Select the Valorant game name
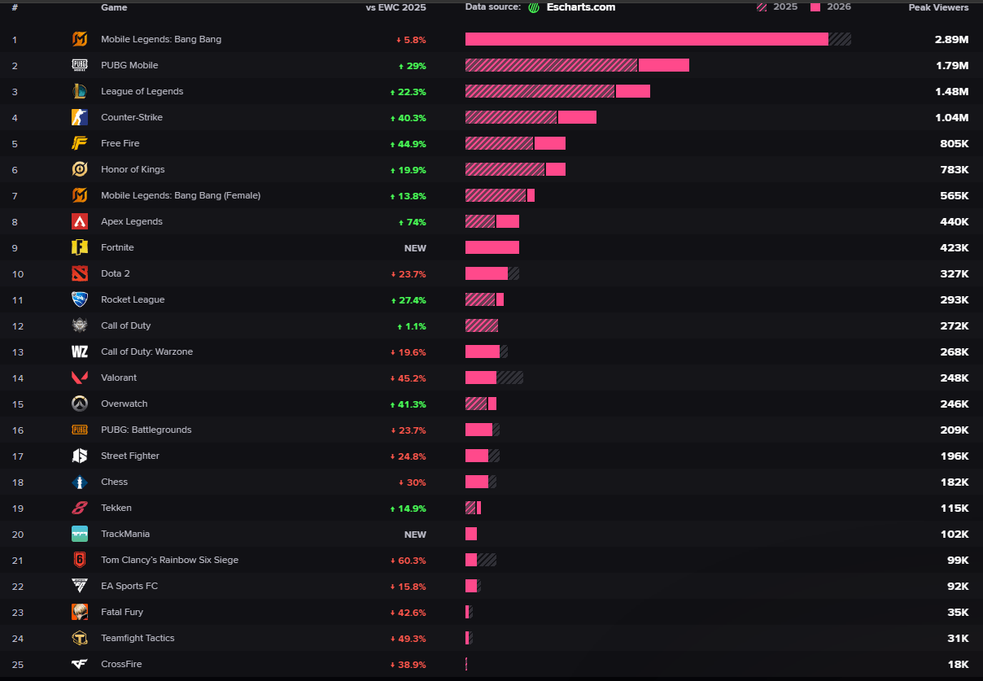Image resolution: width=983 pixels, height=681 pixels. [119, 378]
